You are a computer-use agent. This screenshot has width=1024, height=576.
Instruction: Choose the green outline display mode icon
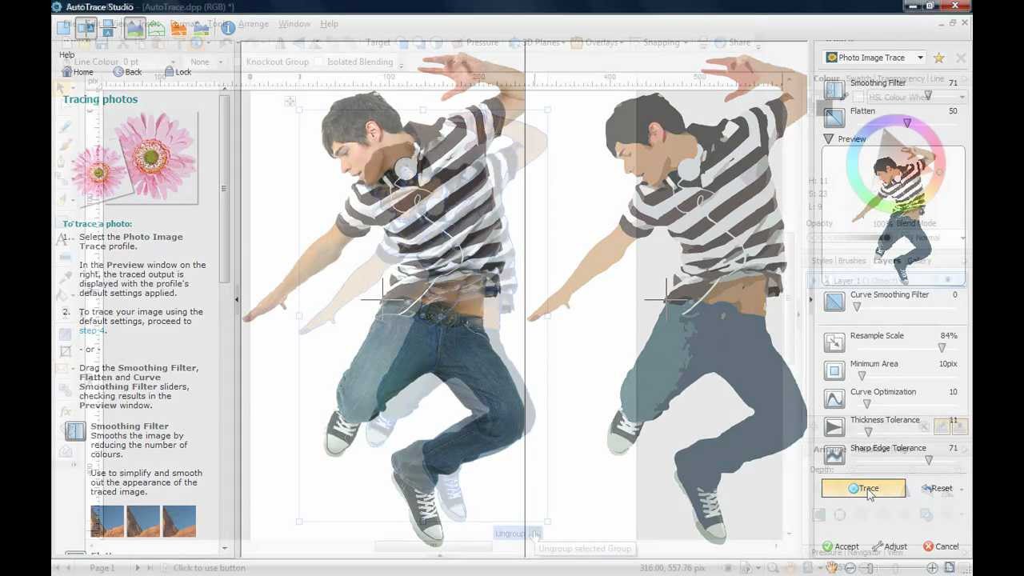click(x=157, y=28)
